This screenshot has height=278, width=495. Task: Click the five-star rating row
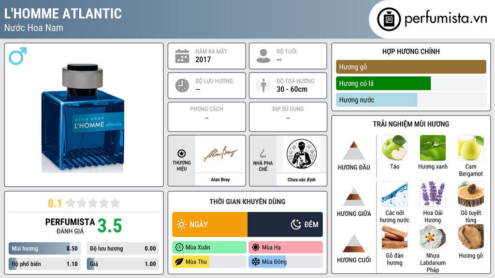pos(93,203)
